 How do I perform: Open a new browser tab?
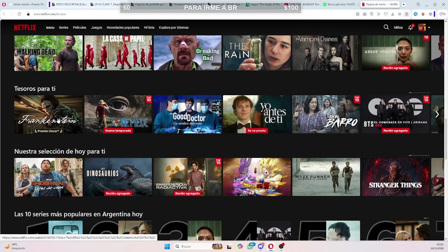404,5
